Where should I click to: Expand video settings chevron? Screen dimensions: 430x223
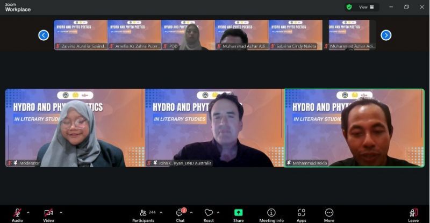pyautogui.click(x=61, y=212)
